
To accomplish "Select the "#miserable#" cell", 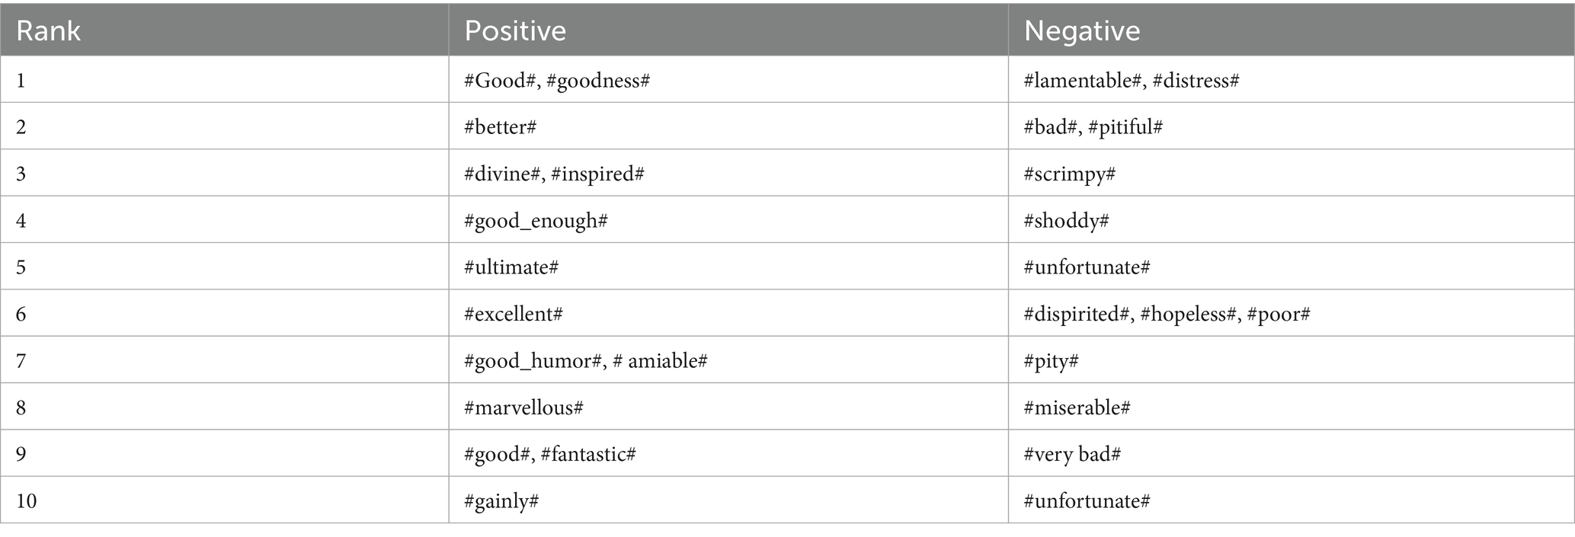I will tap(1077, 408).
